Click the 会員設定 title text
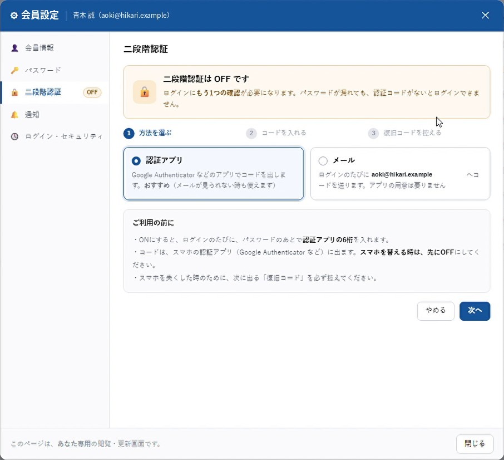 [x=40, y=15]
